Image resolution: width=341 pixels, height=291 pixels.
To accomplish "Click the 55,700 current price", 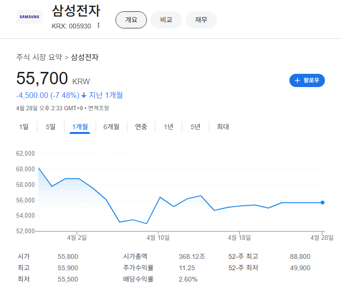I will coord(42,78).
